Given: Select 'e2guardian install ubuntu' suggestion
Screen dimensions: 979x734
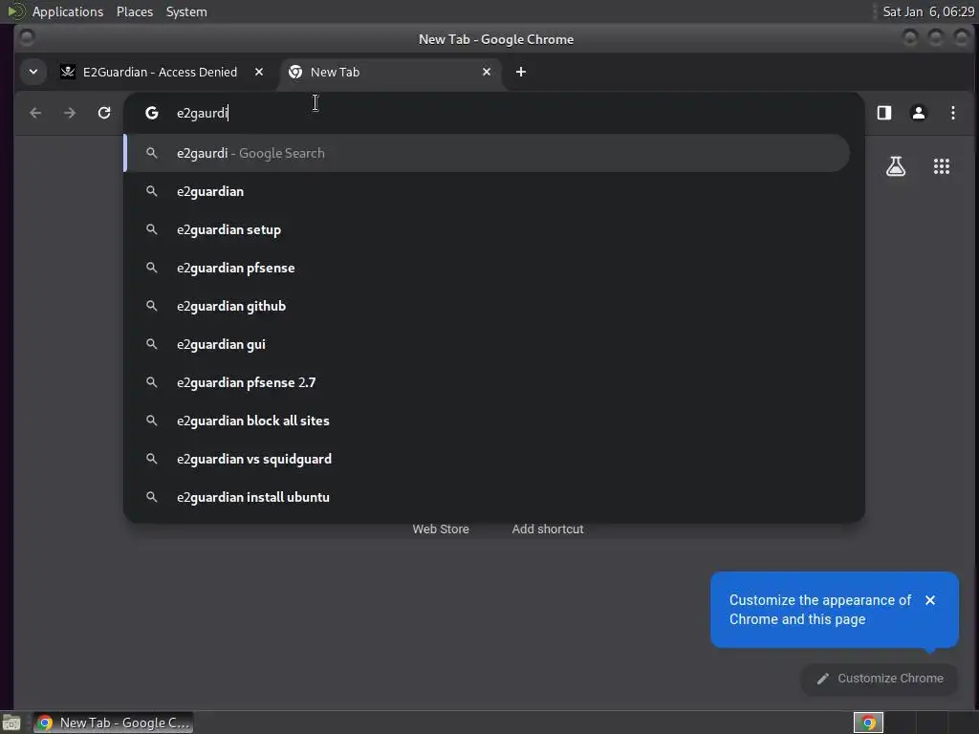Looking at the screenshot, I should [488, 497].
